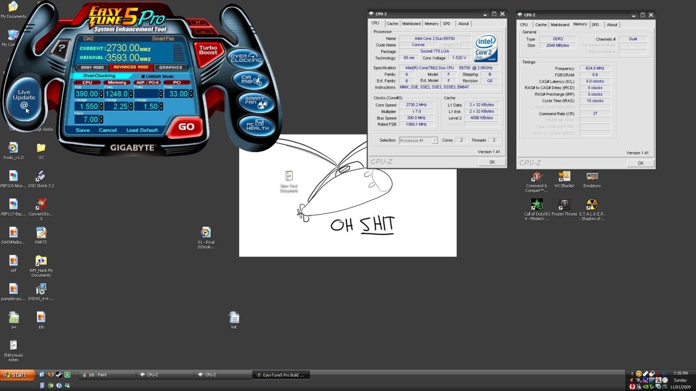Image resolution: width=696 pixels, height=391 pixels.
Task: Select the OC folder on desktop
Action: pyautogui.click(x=41, y=151)
